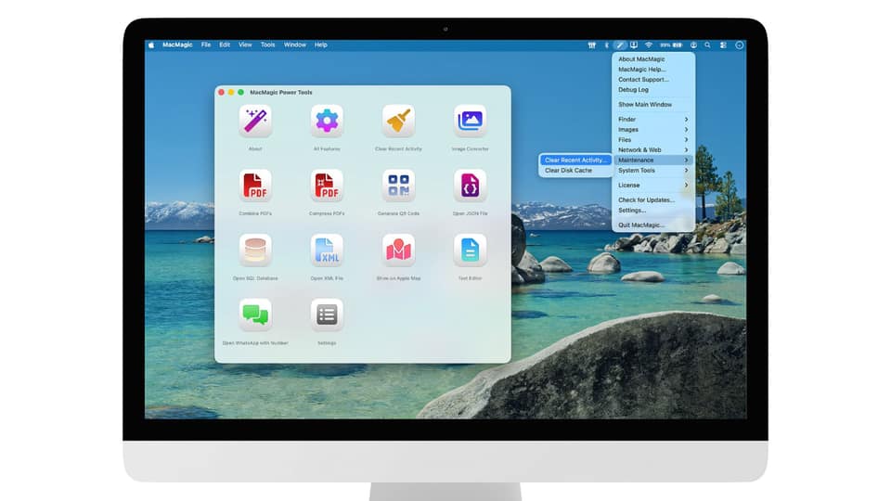Open the All Features gear tile
The height and width of the screenshot is (501, 891).
pyautogui.click(x=327, y=121)
